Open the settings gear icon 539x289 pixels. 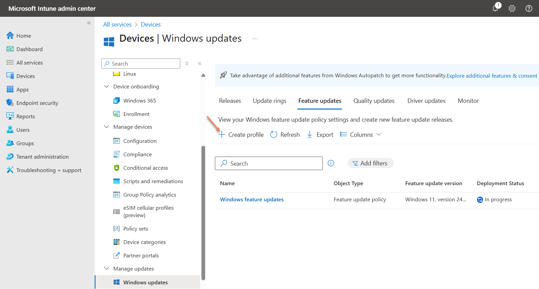point(512,8)
